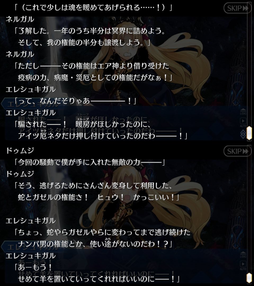This screenshot has height=286, width=254.
Task: Toggle AUTO play icon beside 暖房がほしかった line
Action: [x=243, y=122]
